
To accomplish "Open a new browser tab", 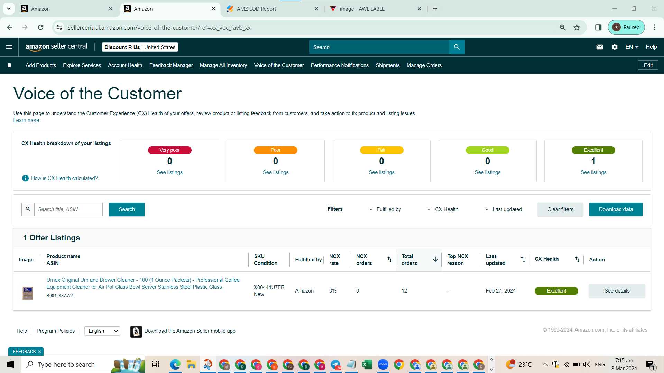I will click(x=435, y=9).
